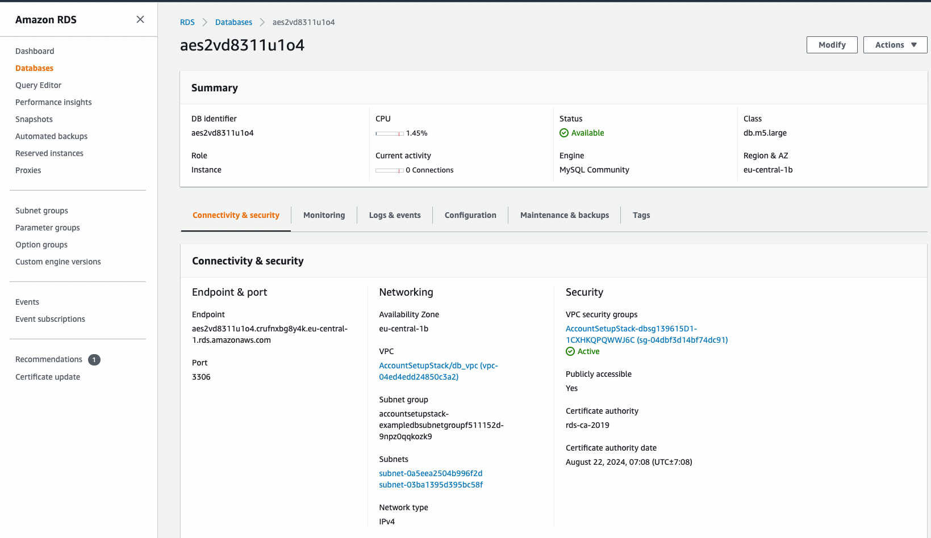Open Option groups in sidebar

pyautogui.click(x=41, y=245)
